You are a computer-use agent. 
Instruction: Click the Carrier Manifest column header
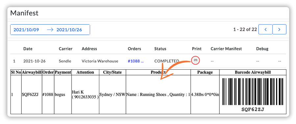(226, 49)
